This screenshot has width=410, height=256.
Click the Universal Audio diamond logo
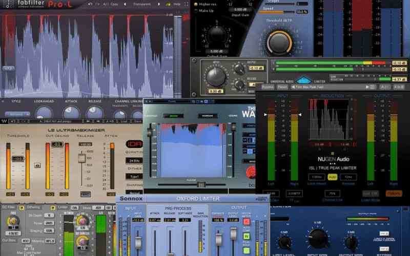click(x=303, y=80)
